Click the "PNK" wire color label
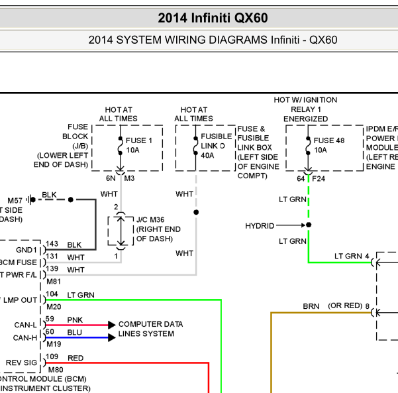The width and height of the screenshot is (398, 393). pyautogui.click(x=75, y=320)
